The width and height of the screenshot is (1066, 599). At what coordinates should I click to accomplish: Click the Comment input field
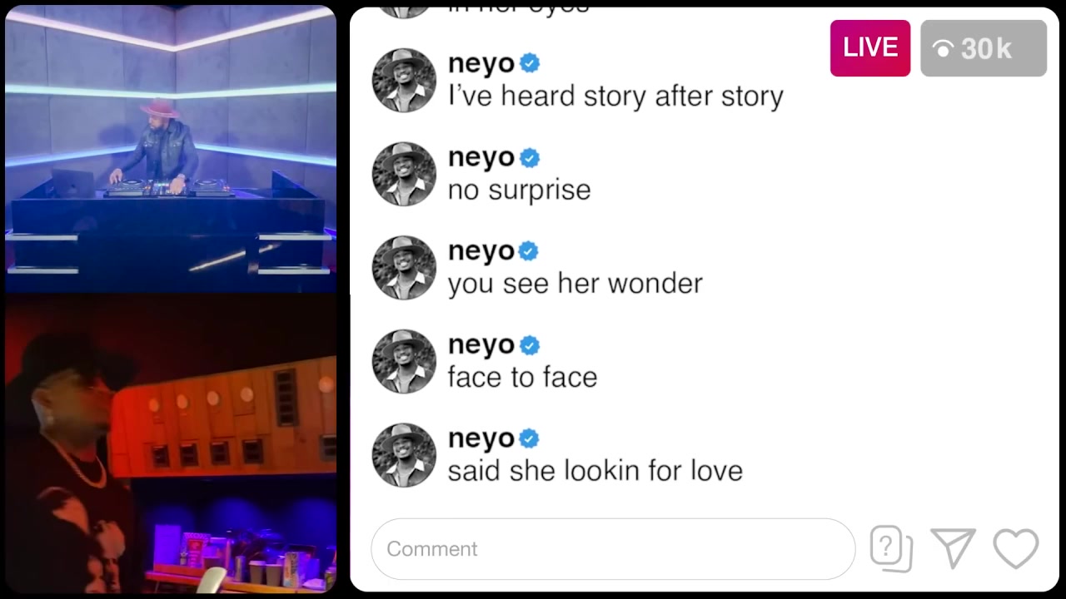coord(613,549)
